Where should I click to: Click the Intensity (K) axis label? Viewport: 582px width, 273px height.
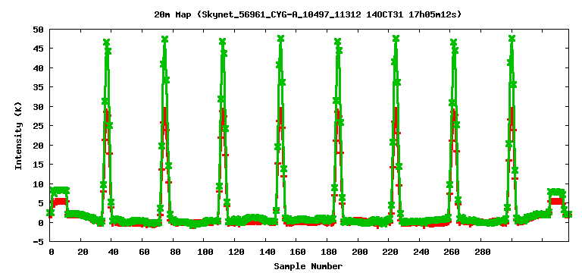point(18,136)
